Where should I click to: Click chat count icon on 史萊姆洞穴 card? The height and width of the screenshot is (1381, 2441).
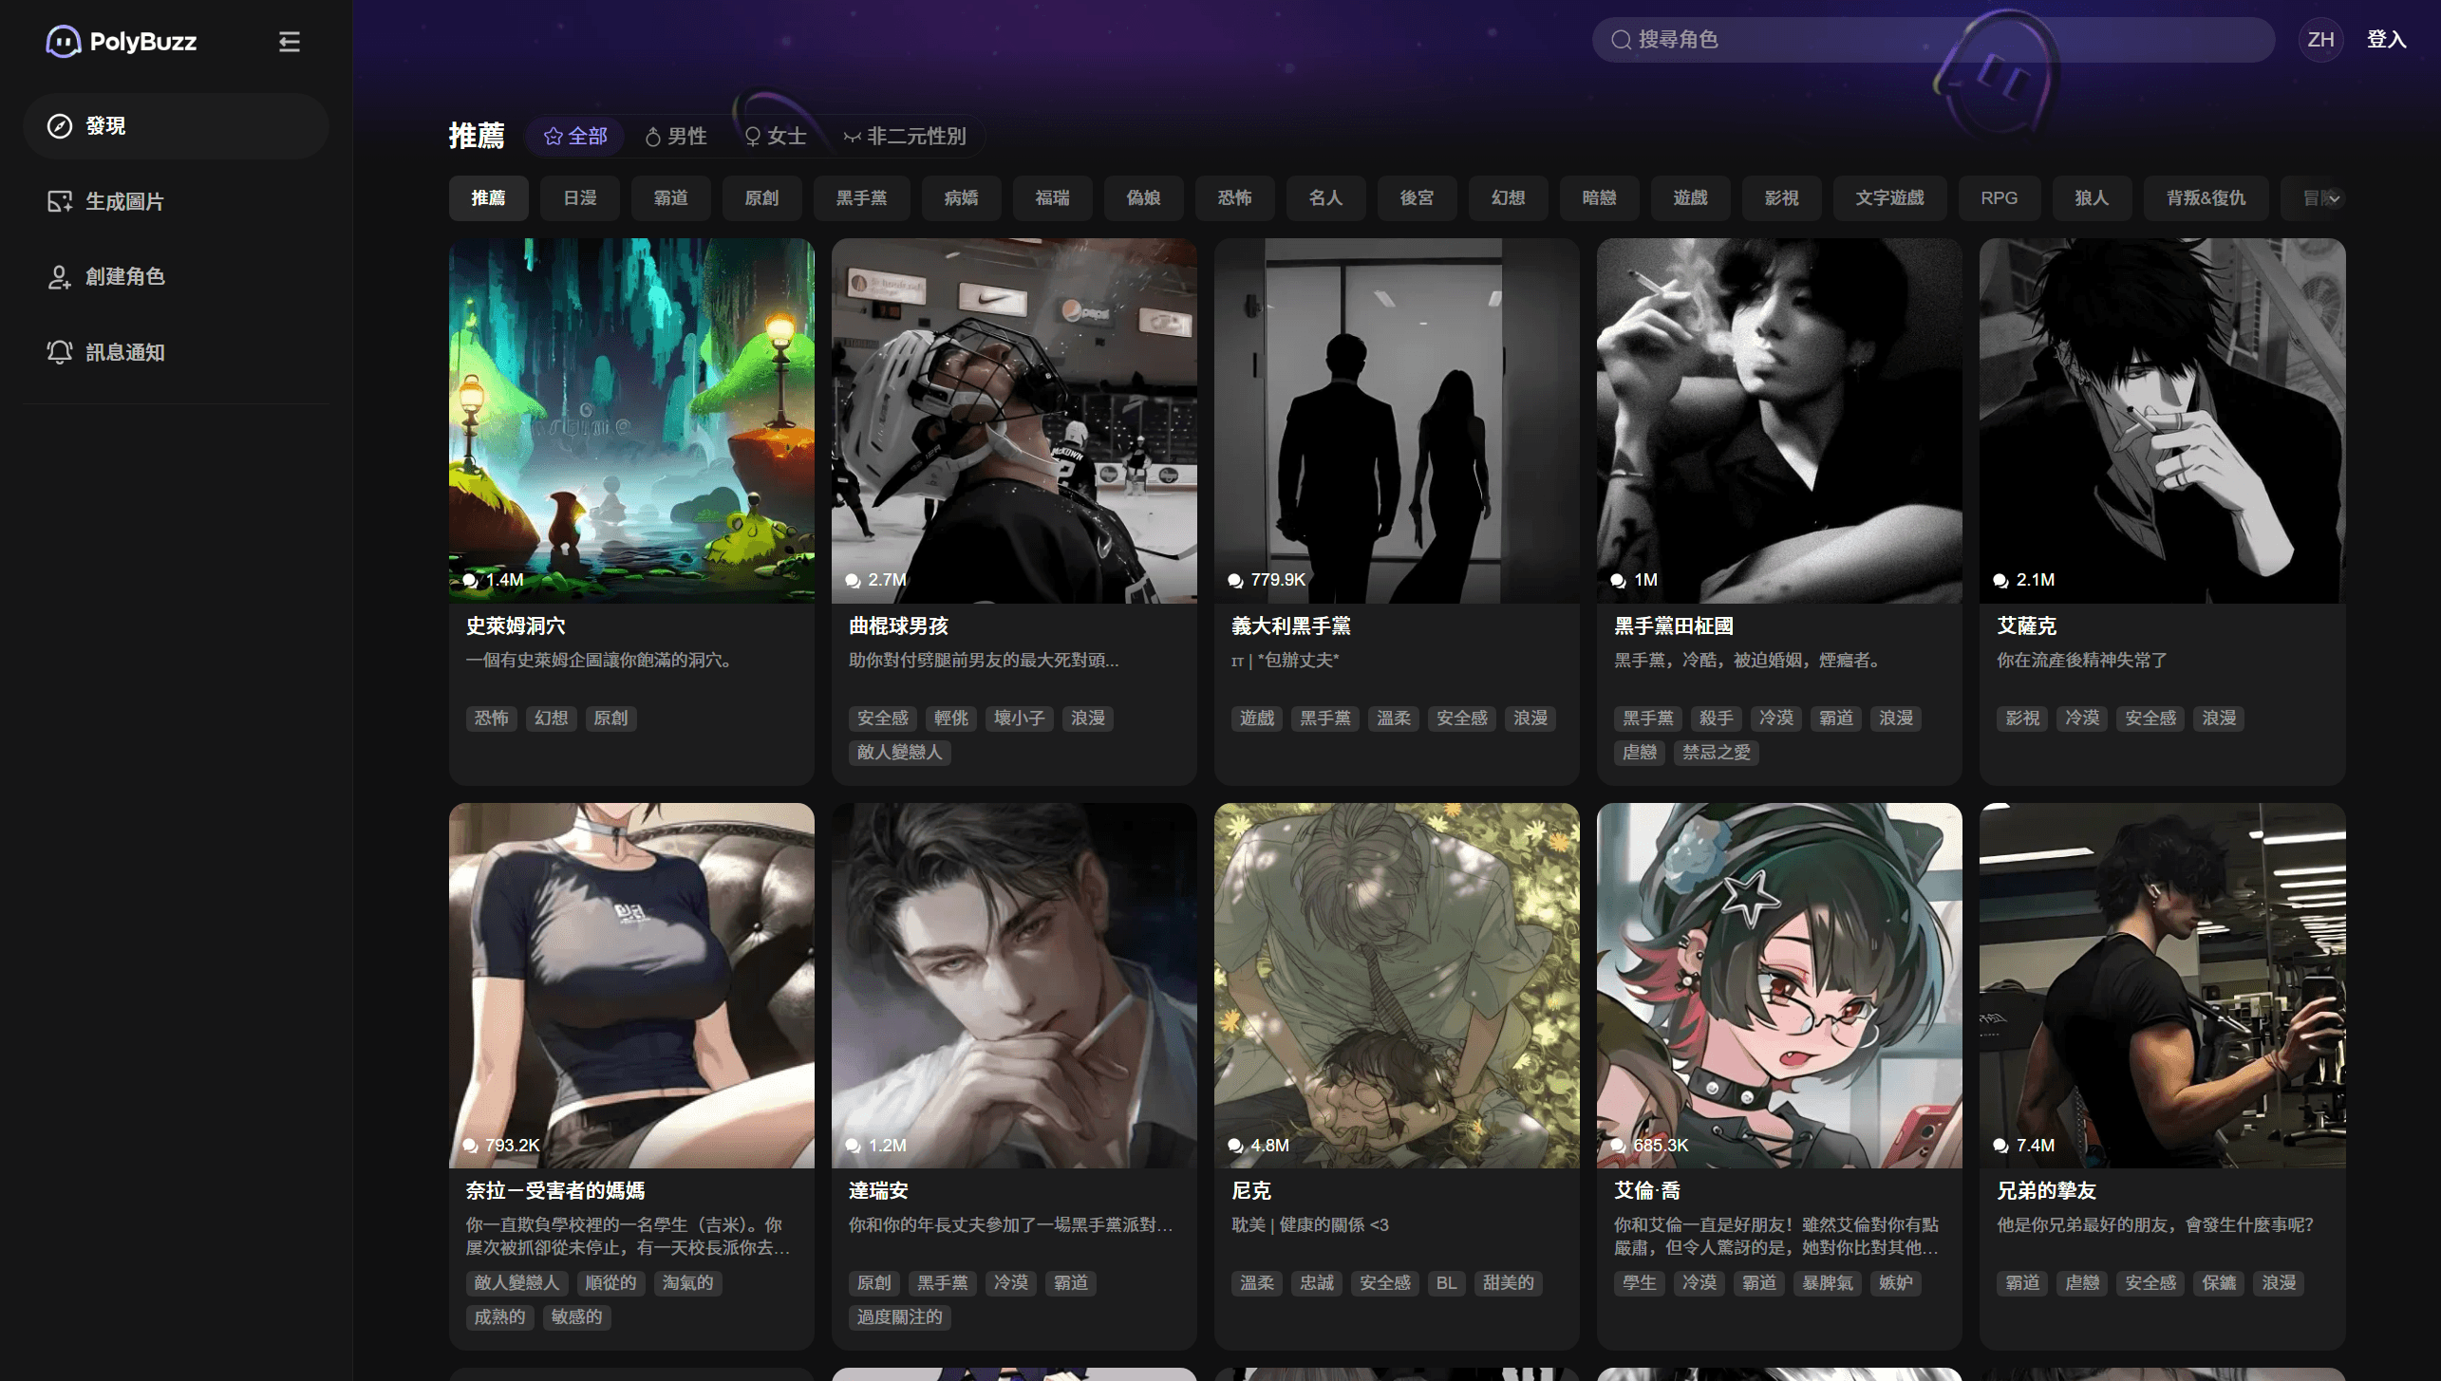[x=471, y=580]
